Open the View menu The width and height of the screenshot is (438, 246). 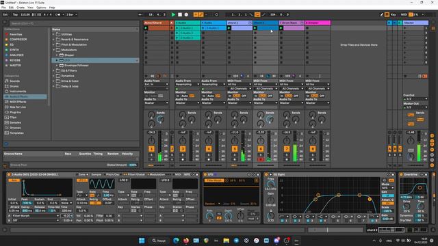[30, 8]
